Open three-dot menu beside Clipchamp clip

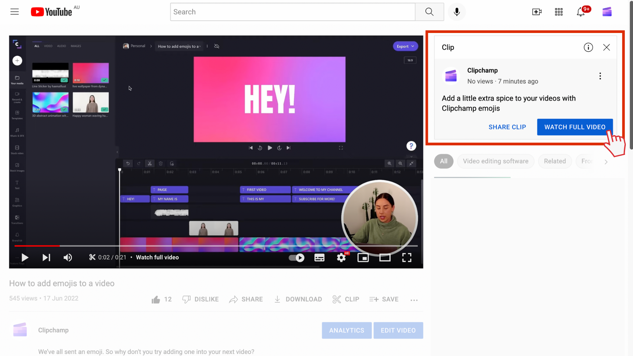[x=600, y=76]
